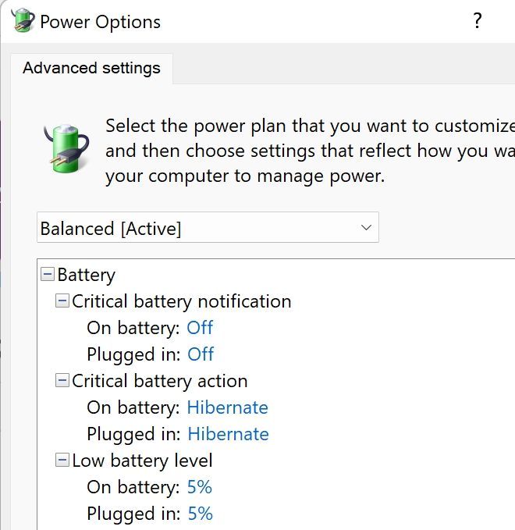Click Hibernate value for action On battery

(x=227, y=407)
